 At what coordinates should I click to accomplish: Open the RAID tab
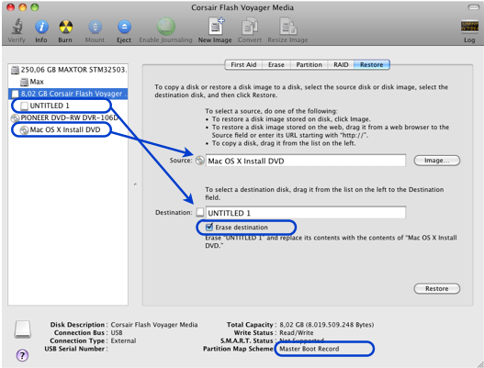click(341, 65)
